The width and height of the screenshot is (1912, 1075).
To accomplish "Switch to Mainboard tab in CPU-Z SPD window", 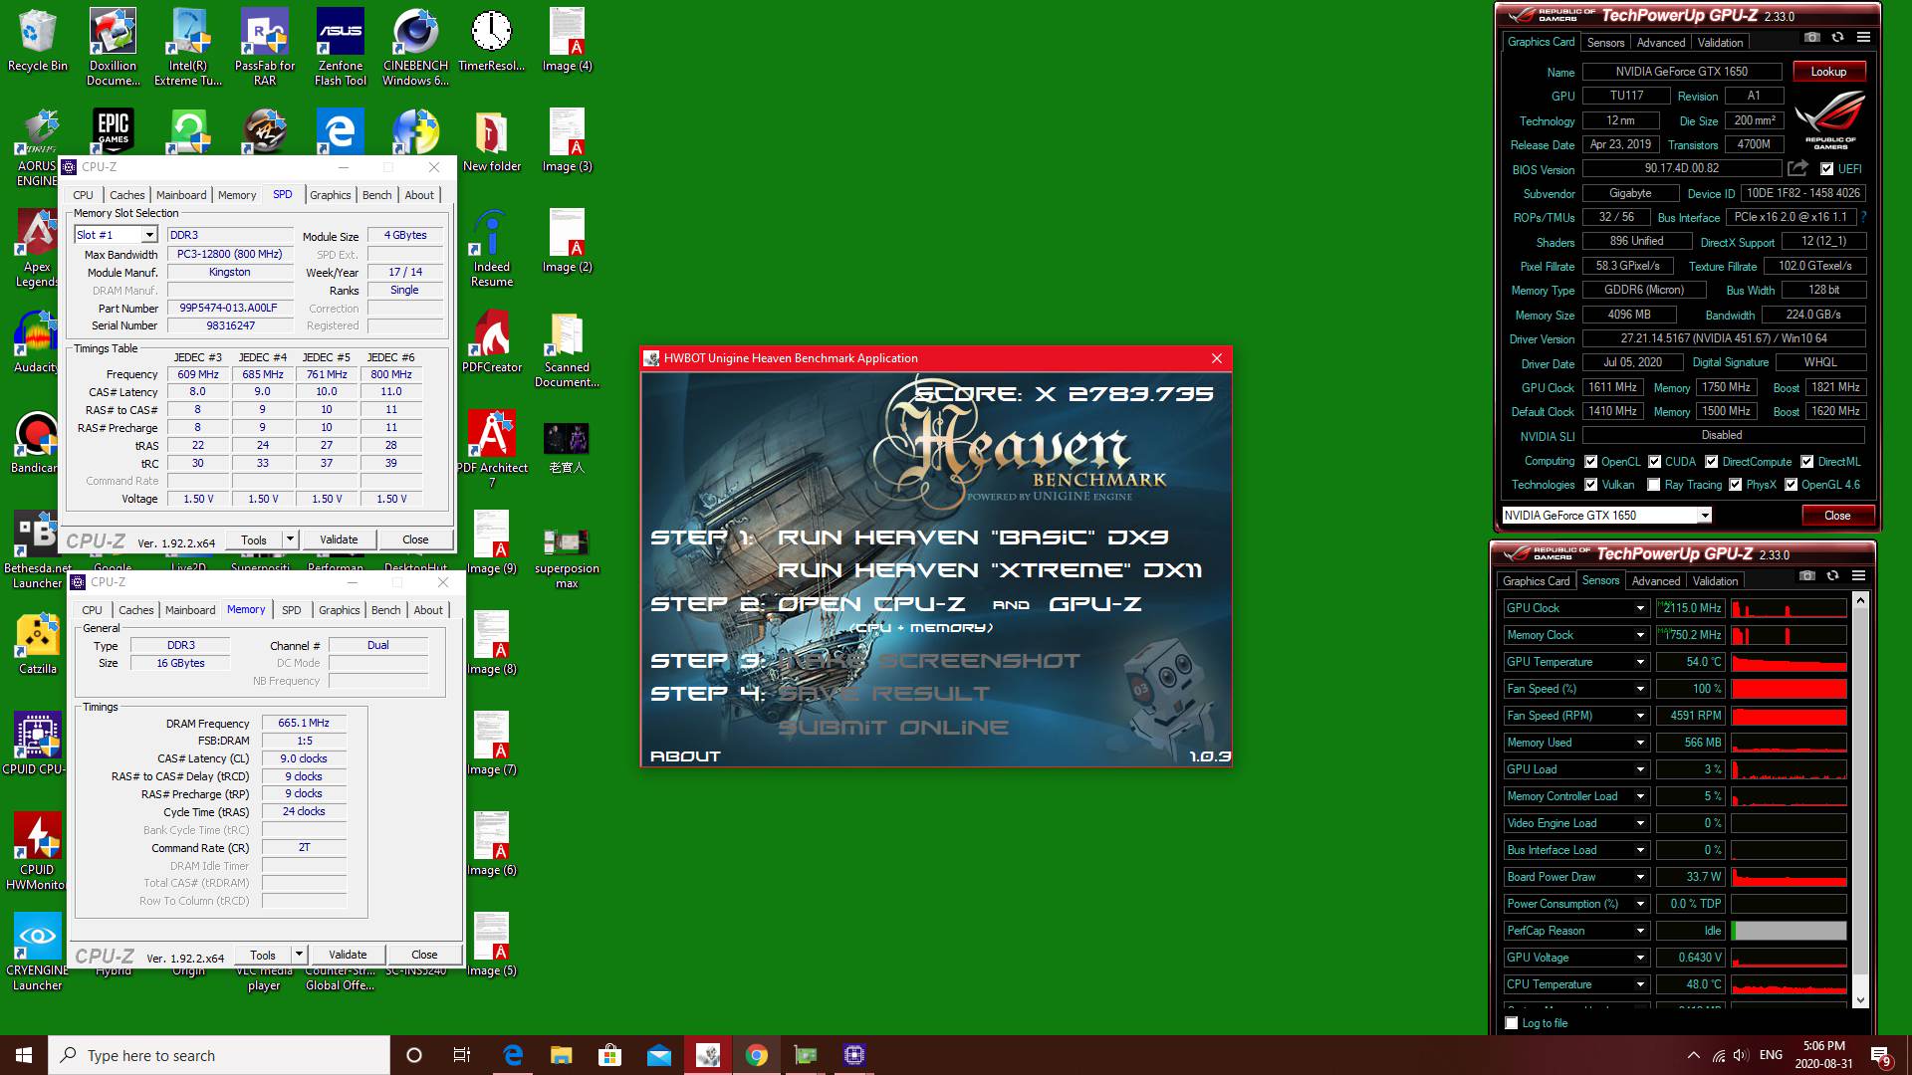I will coord(181,195).
